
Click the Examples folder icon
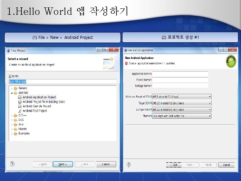coord(15,133)
